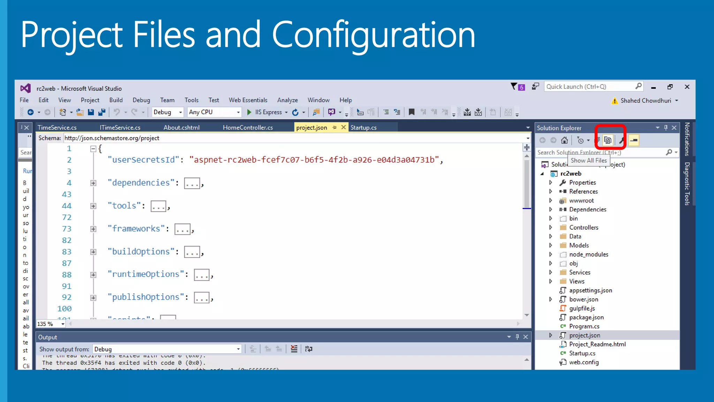Open the IIS Express target dropdown arrow
The image size is (714, 402).
286,112
